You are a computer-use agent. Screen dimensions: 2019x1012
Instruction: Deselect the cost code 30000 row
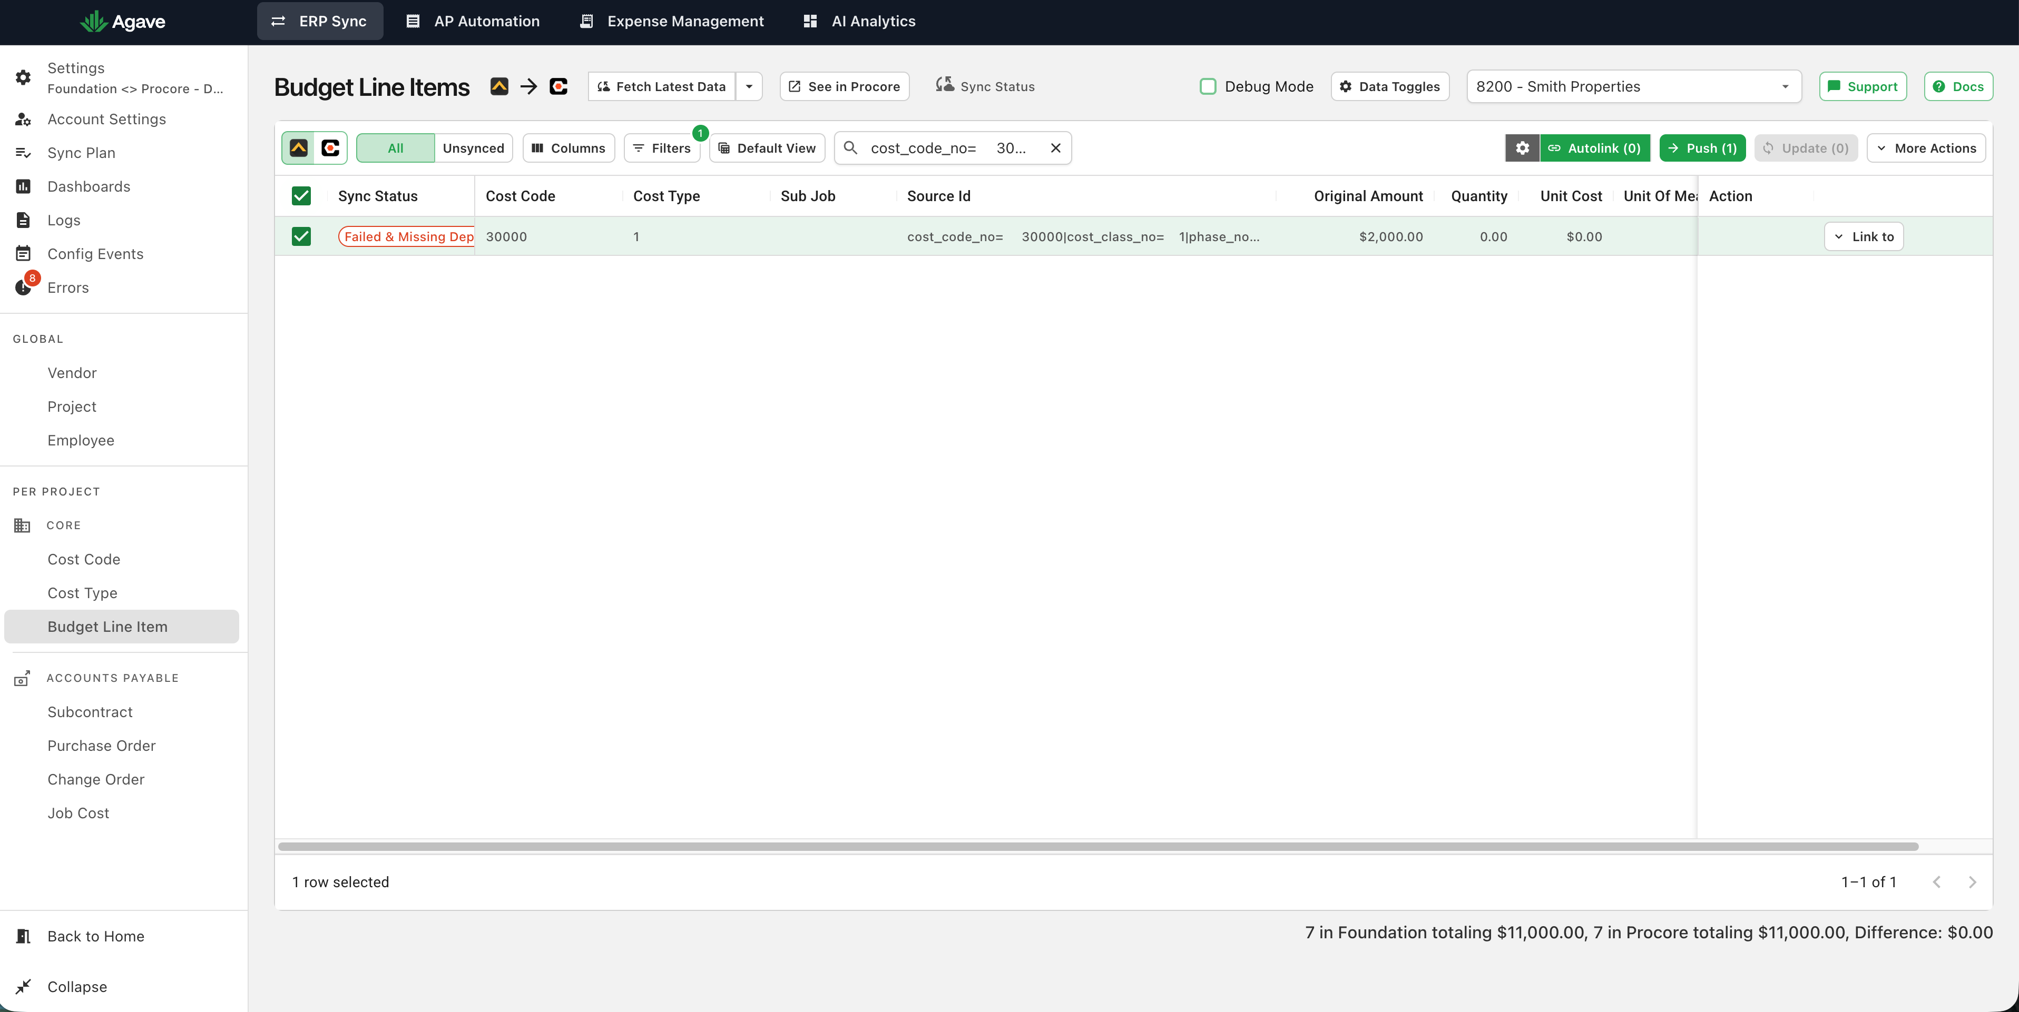[x=301, y=236]
